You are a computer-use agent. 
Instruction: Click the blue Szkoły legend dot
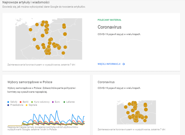click(x=9, y=102)
